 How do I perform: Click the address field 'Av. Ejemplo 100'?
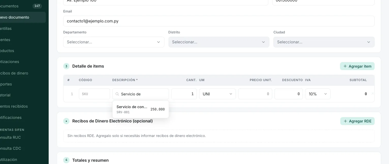166,2
